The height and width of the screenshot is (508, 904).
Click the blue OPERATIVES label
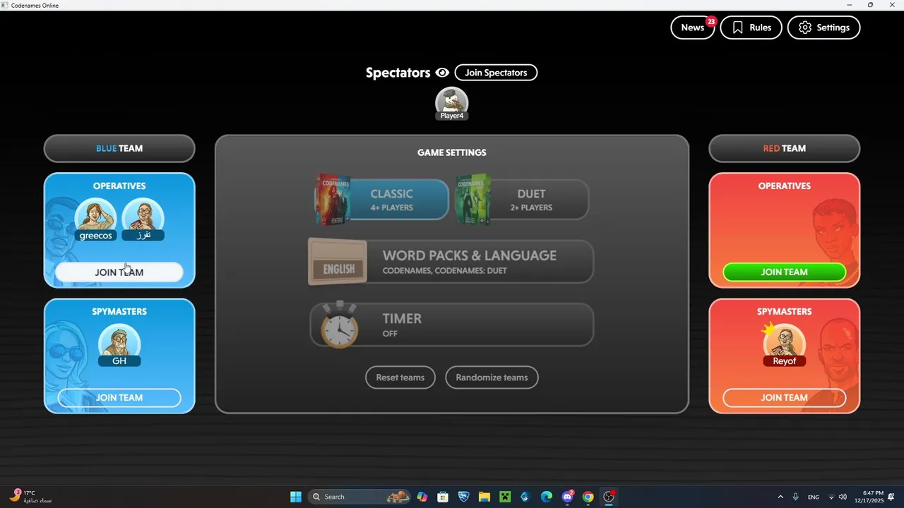point(119,186)
